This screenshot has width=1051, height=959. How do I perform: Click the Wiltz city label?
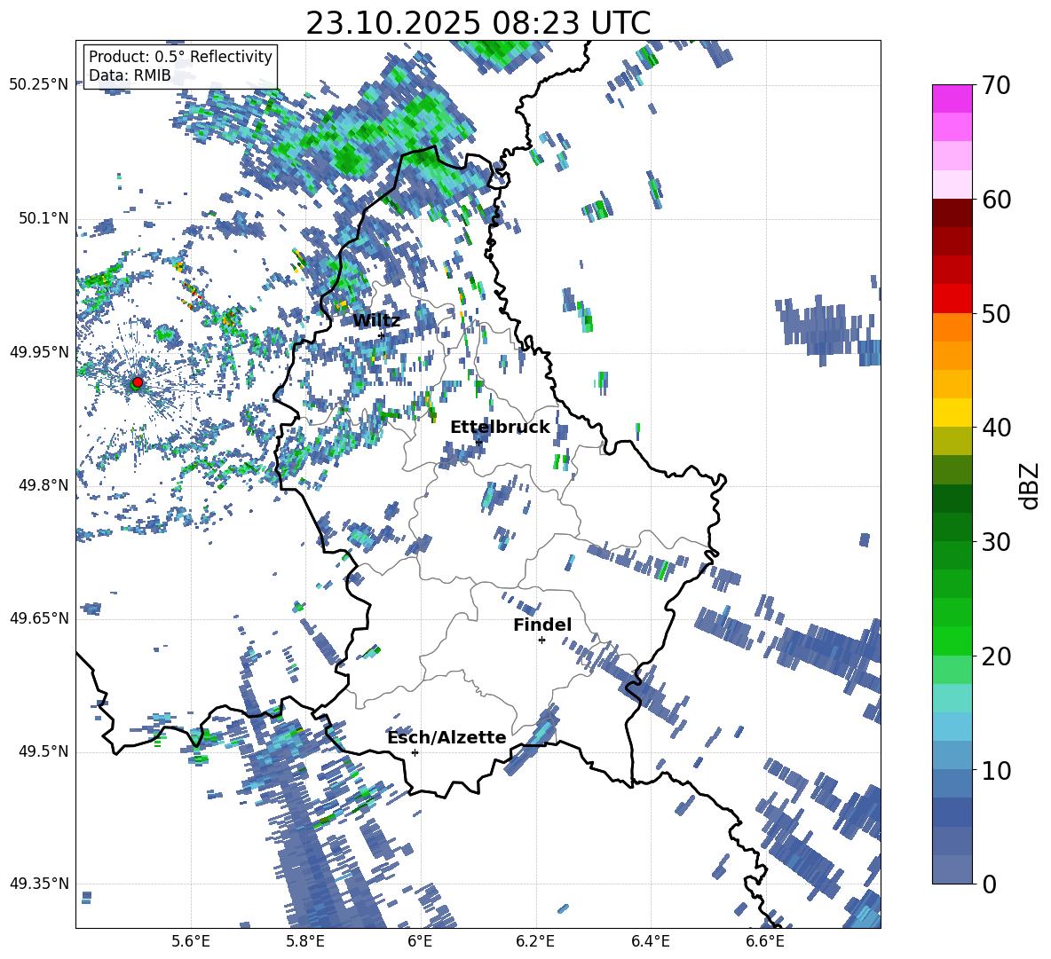[x=376, y=320]
